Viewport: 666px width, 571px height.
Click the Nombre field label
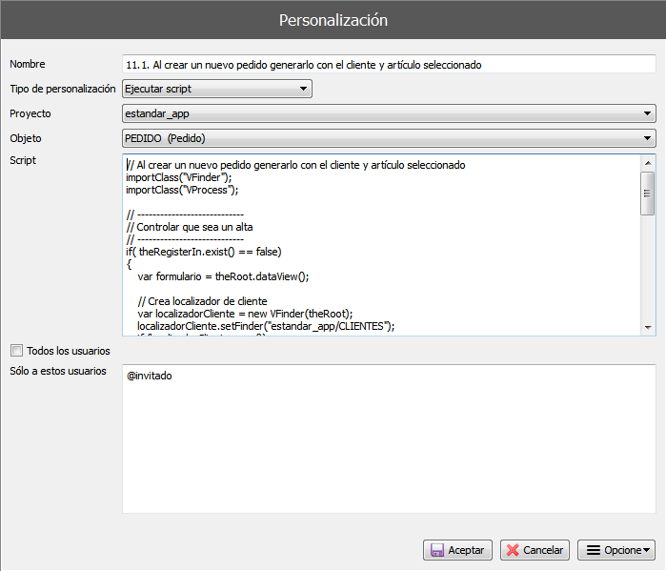point(28,64)
